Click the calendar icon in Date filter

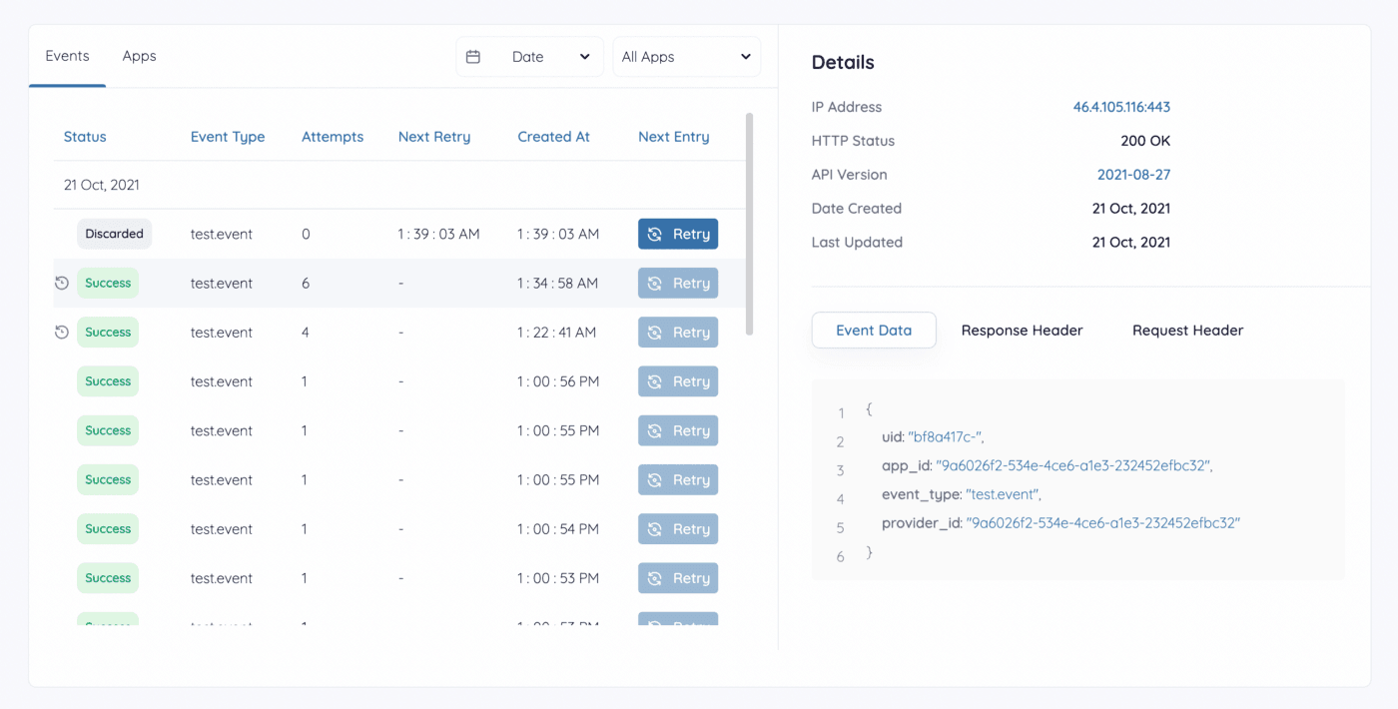(x=473, y=57)
